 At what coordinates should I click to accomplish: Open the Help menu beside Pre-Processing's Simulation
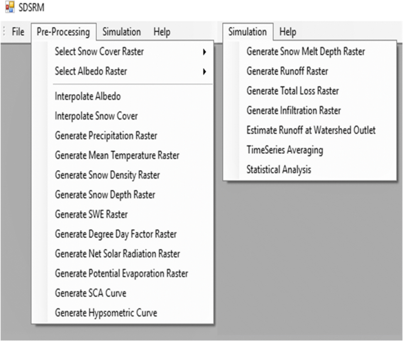[x=162, y=32]
